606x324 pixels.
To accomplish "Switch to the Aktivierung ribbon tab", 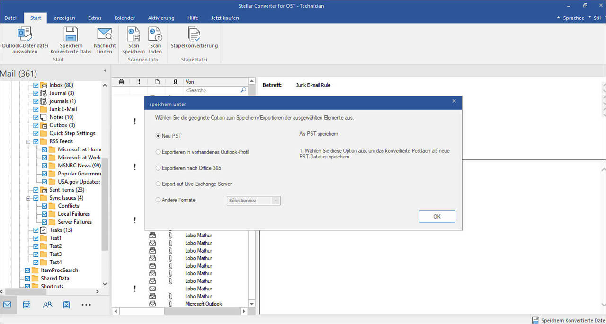I will coord(161,18).
